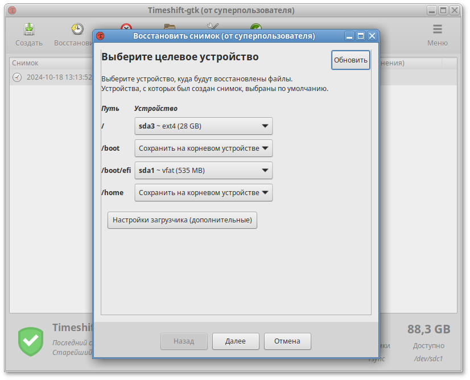This screenshot has height=380, width=470.
Task: Open the root path sda3 ext4 dropdown
Action: [x=203, y=126]
